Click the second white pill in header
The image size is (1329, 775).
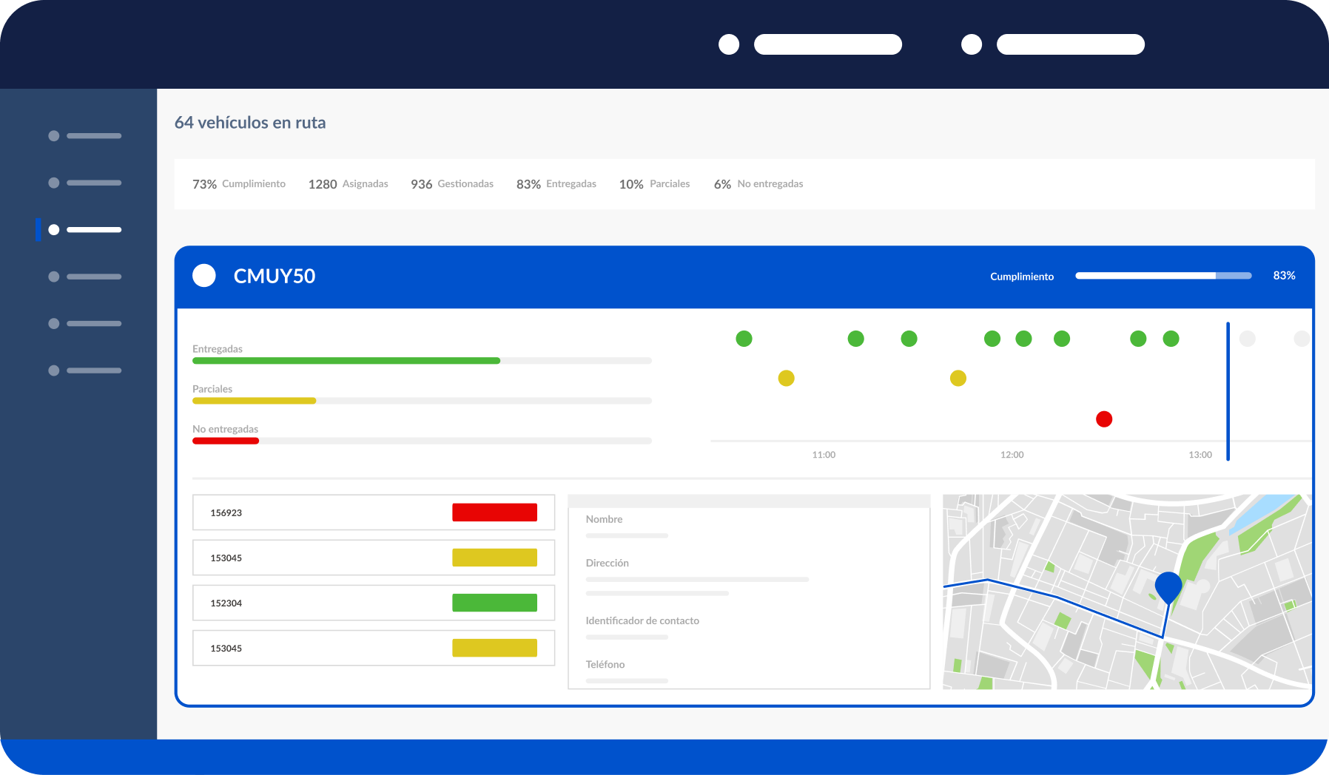pos(1071,44)
